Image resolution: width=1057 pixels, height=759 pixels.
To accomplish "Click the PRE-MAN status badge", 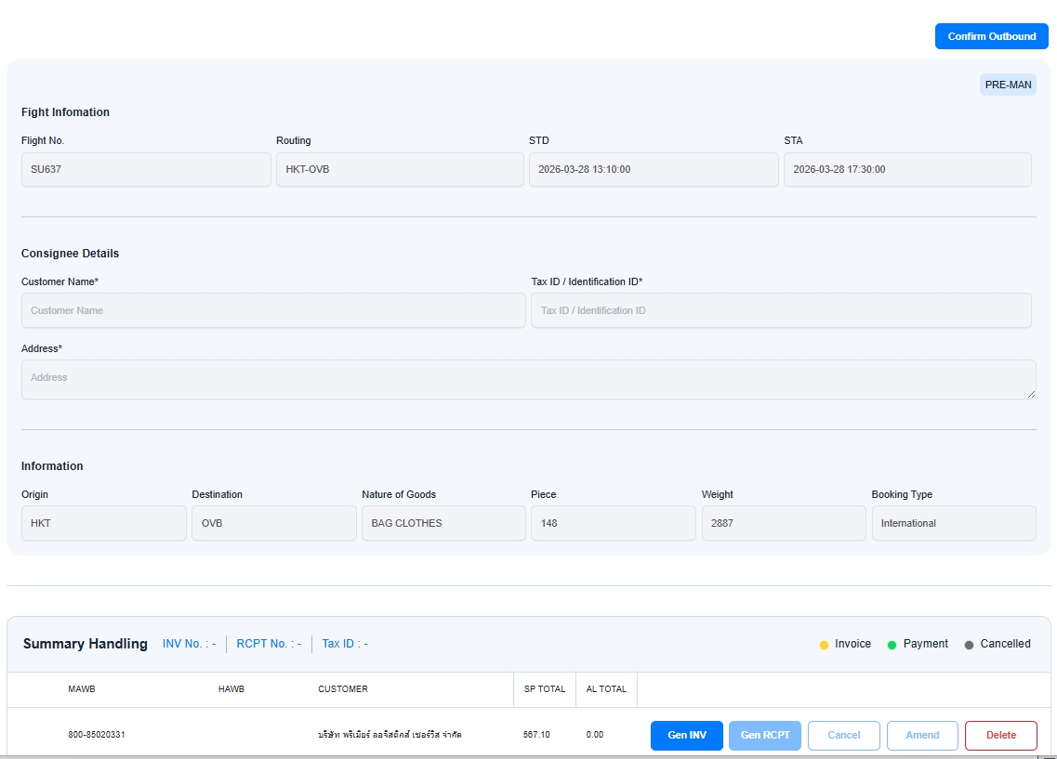I will pos(1008,85).
